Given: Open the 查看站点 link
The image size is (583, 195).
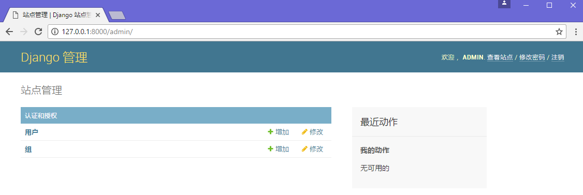Looking at the screenshot, I should (500, 57).
